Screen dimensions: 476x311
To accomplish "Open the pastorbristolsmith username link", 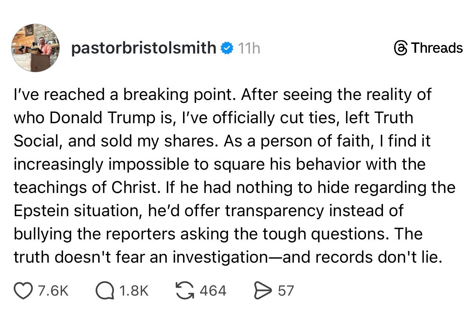I will click(143, 48).
